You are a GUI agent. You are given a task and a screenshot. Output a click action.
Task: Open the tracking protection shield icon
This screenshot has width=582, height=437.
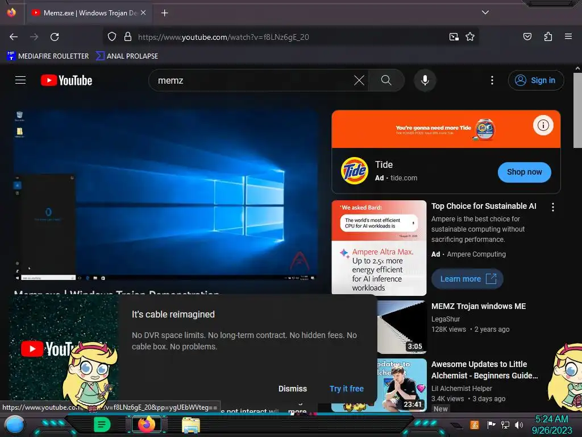pyautogui.click(x=112, y=37)
